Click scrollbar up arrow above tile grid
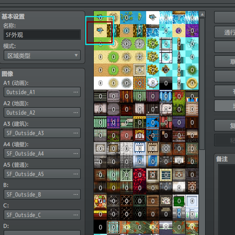Image resolution: width=235 pixels, height=235 pixels. [202, 14]
